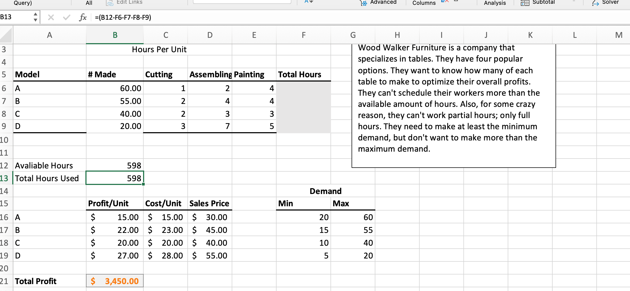The width and height of the screenshot is (630, 291).
Task: Click the Edit Links icon
Action: point(110,3)
